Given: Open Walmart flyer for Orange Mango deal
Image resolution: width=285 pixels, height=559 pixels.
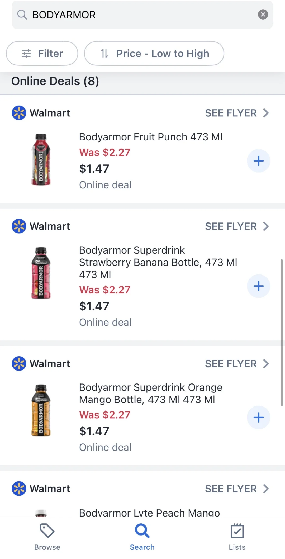Looking at the screenshot, I should point(237,364).
